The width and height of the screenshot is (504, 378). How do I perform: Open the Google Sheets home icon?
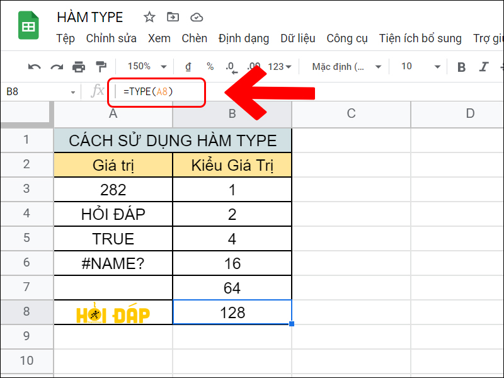[28, 25]
